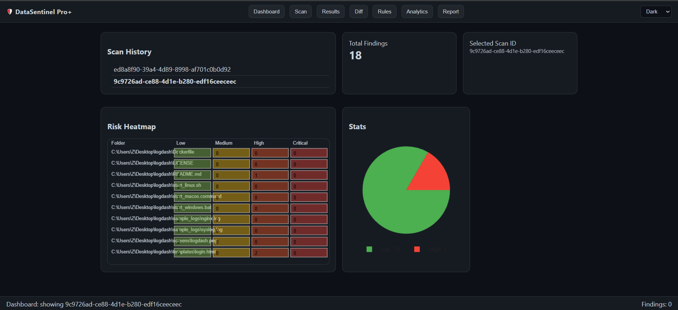Screen dimensions: 678x310
Task: Click the Low column header in heatmap
Action: pos(181,143)
